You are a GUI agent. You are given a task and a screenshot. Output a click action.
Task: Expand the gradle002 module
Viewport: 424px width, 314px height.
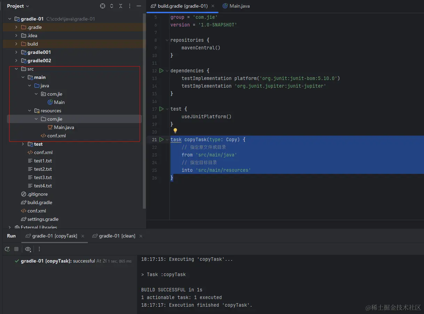(x=16, y=61)
